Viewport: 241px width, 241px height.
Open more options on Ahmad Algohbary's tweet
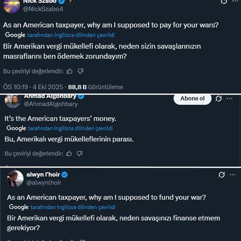230,99
